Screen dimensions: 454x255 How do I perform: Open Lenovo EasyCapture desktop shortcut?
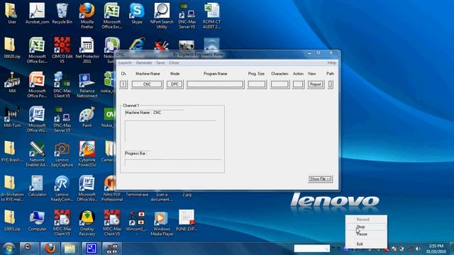pyautogui.click(x=62, y=154)
